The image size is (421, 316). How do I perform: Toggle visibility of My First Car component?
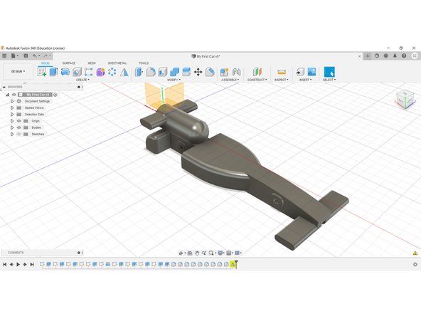click(14, 95)
